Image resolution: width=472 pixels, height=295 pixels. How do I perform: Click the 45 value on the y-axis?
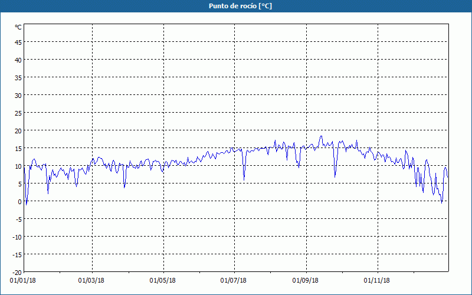coord(18,42)
